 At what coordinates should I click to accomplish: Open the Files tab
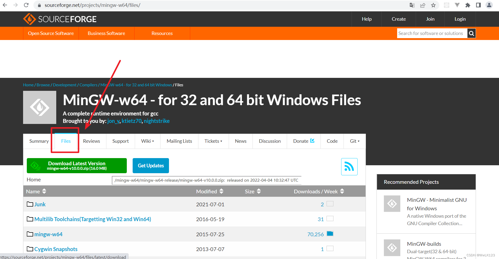66,141
